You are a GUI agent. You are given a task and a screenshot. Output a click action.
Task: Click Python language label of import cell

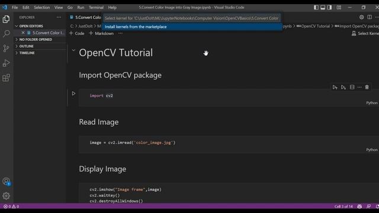coord(372,103)
